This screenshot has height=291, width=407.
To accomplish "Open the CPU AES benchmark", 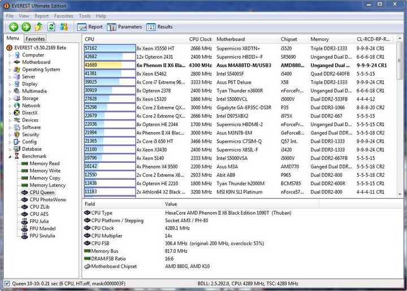I will pyautogui.click(x=35, y=214).
